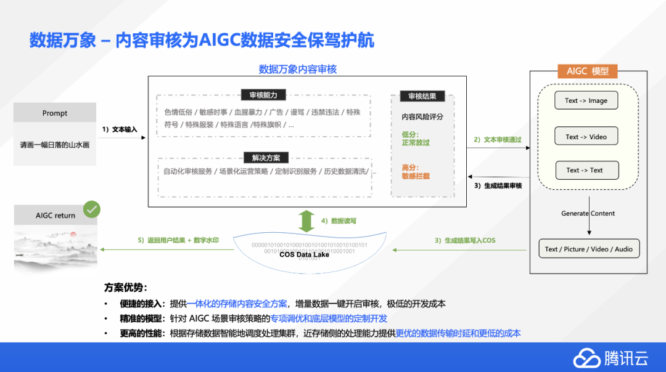Click the link 更优的数据传输时延和更低的成本

click(x=458, y=333)
